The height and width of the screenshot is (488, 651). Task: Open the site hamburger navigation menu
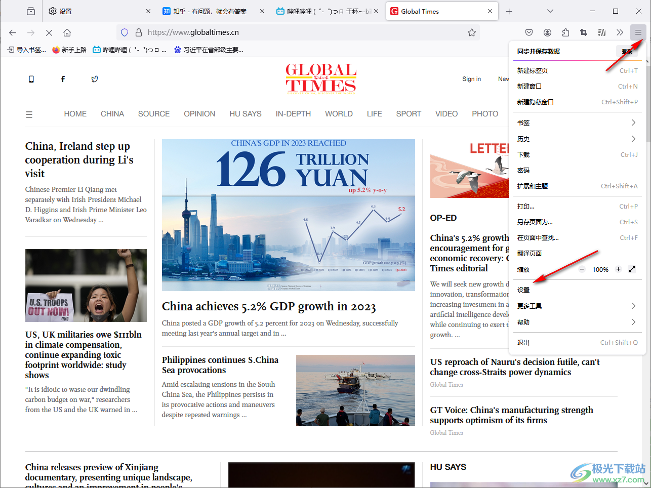pyautogui.click(x=29, y=114)
